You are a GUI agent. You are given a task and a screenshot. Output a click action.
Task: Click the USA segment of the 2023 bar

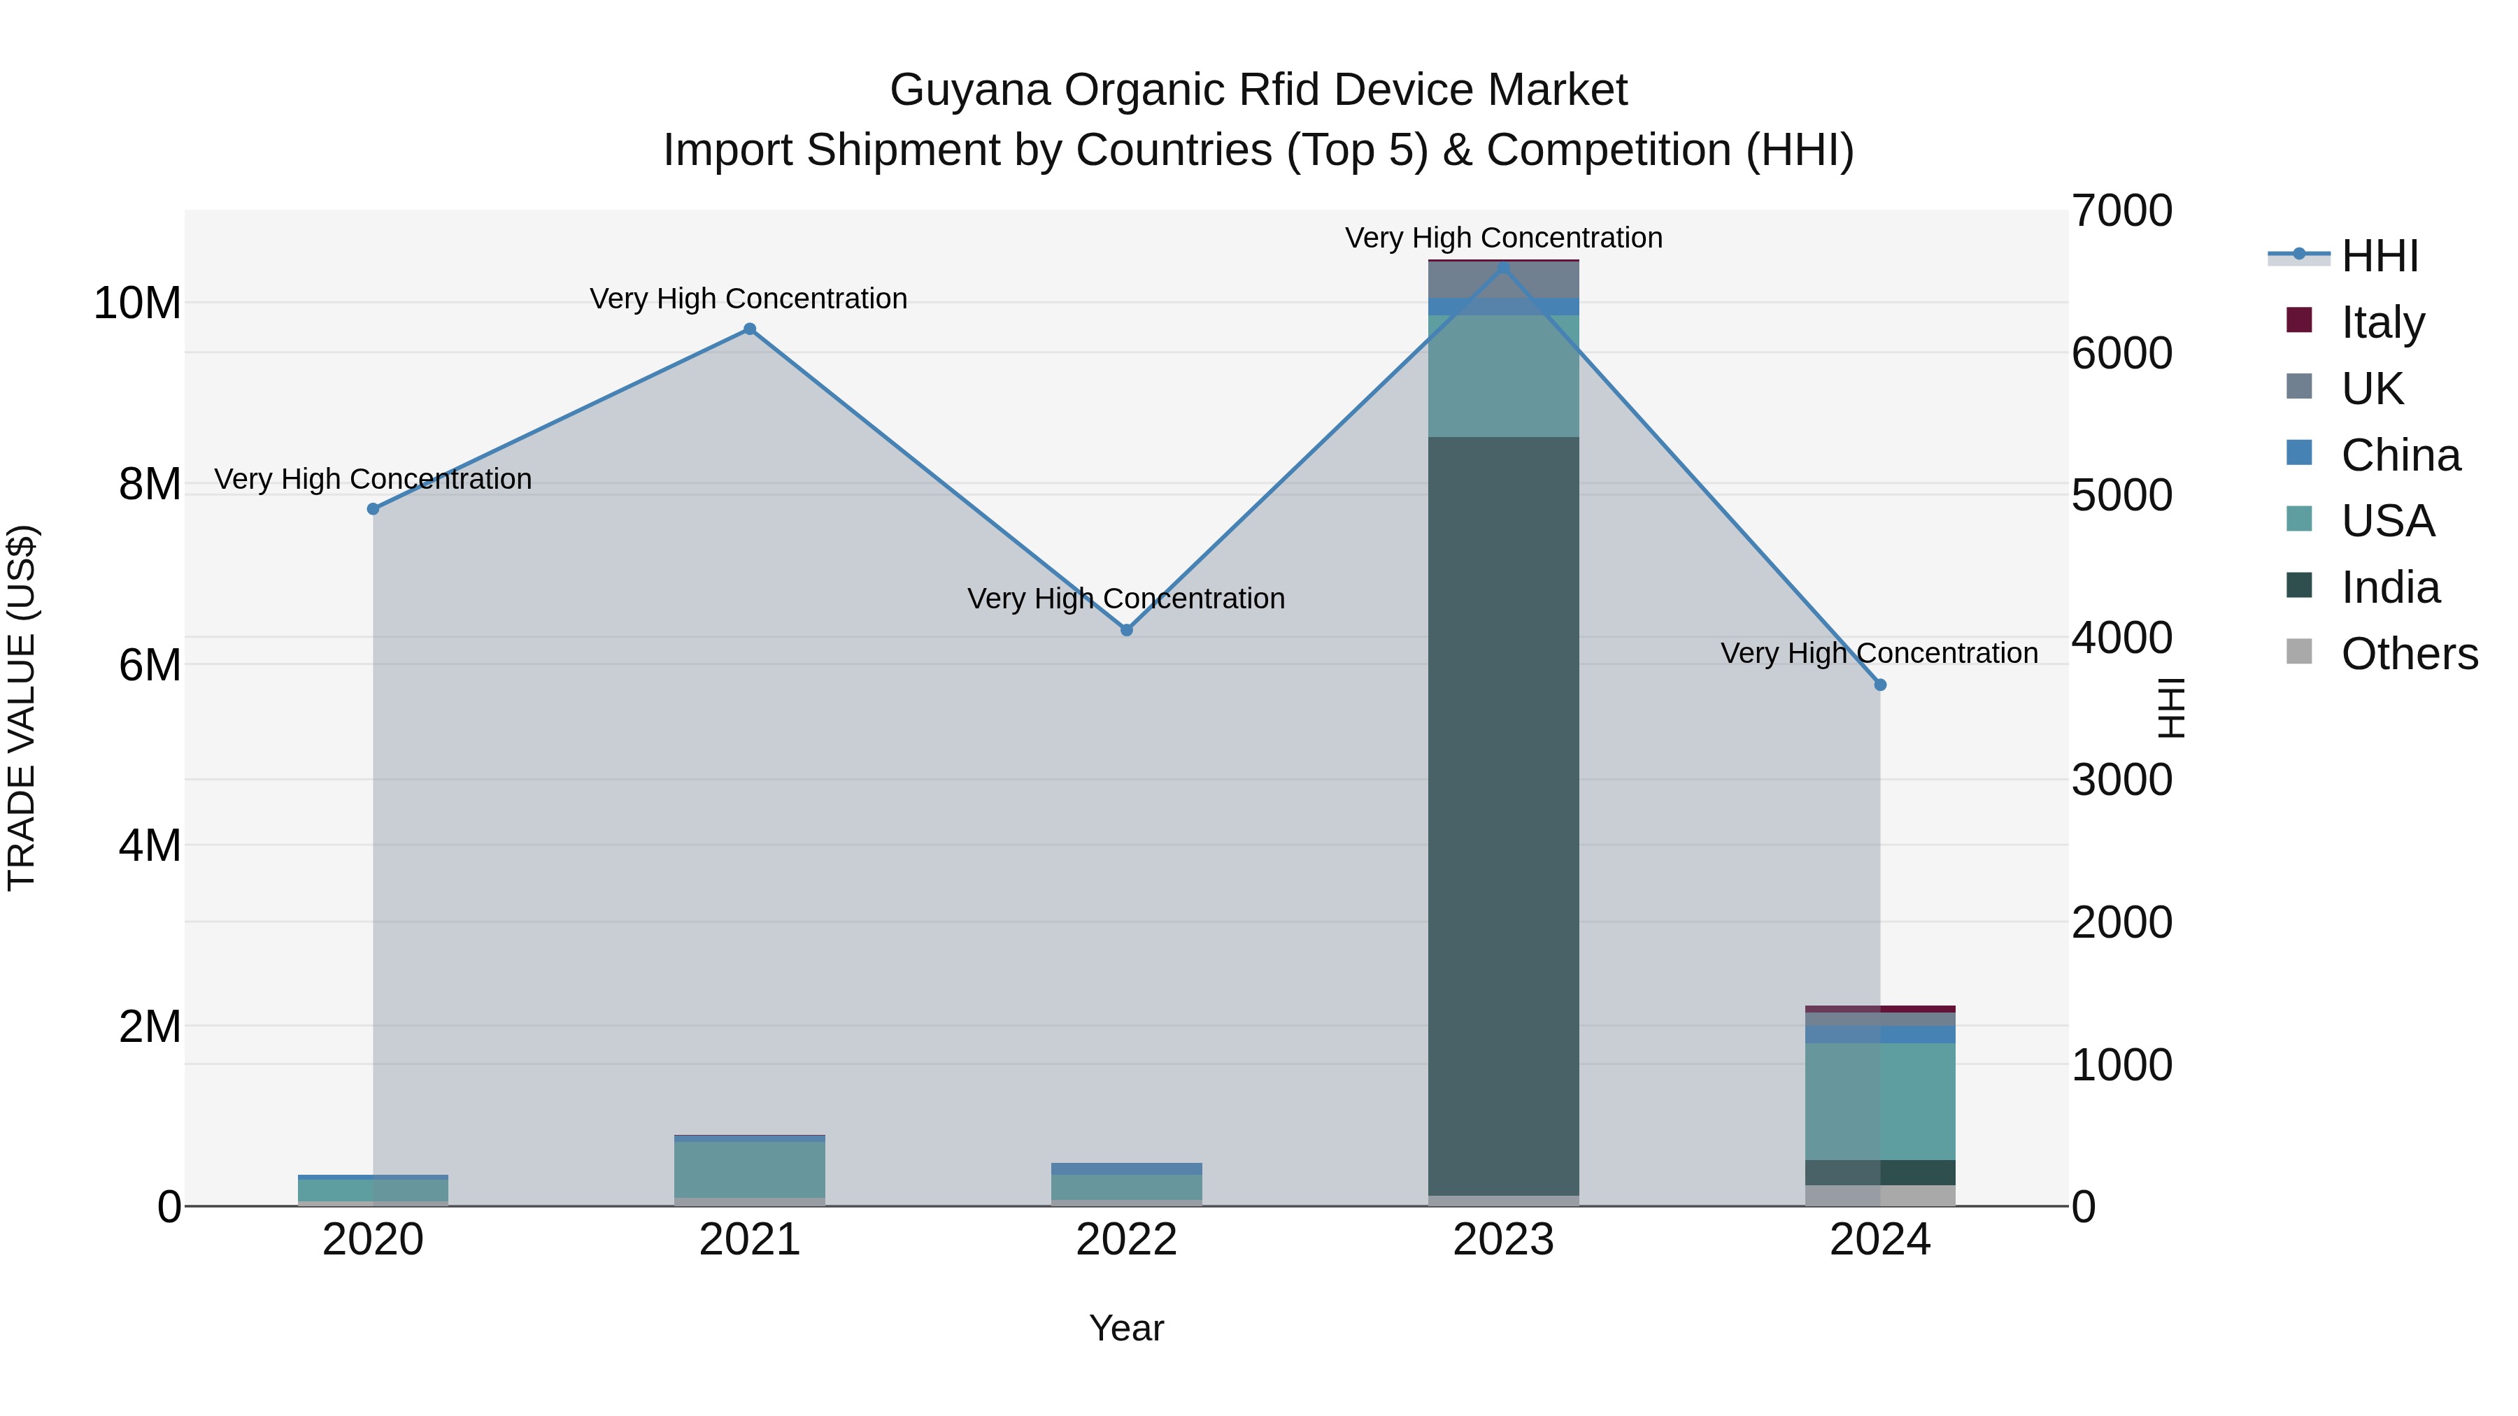click(1503, 376)
